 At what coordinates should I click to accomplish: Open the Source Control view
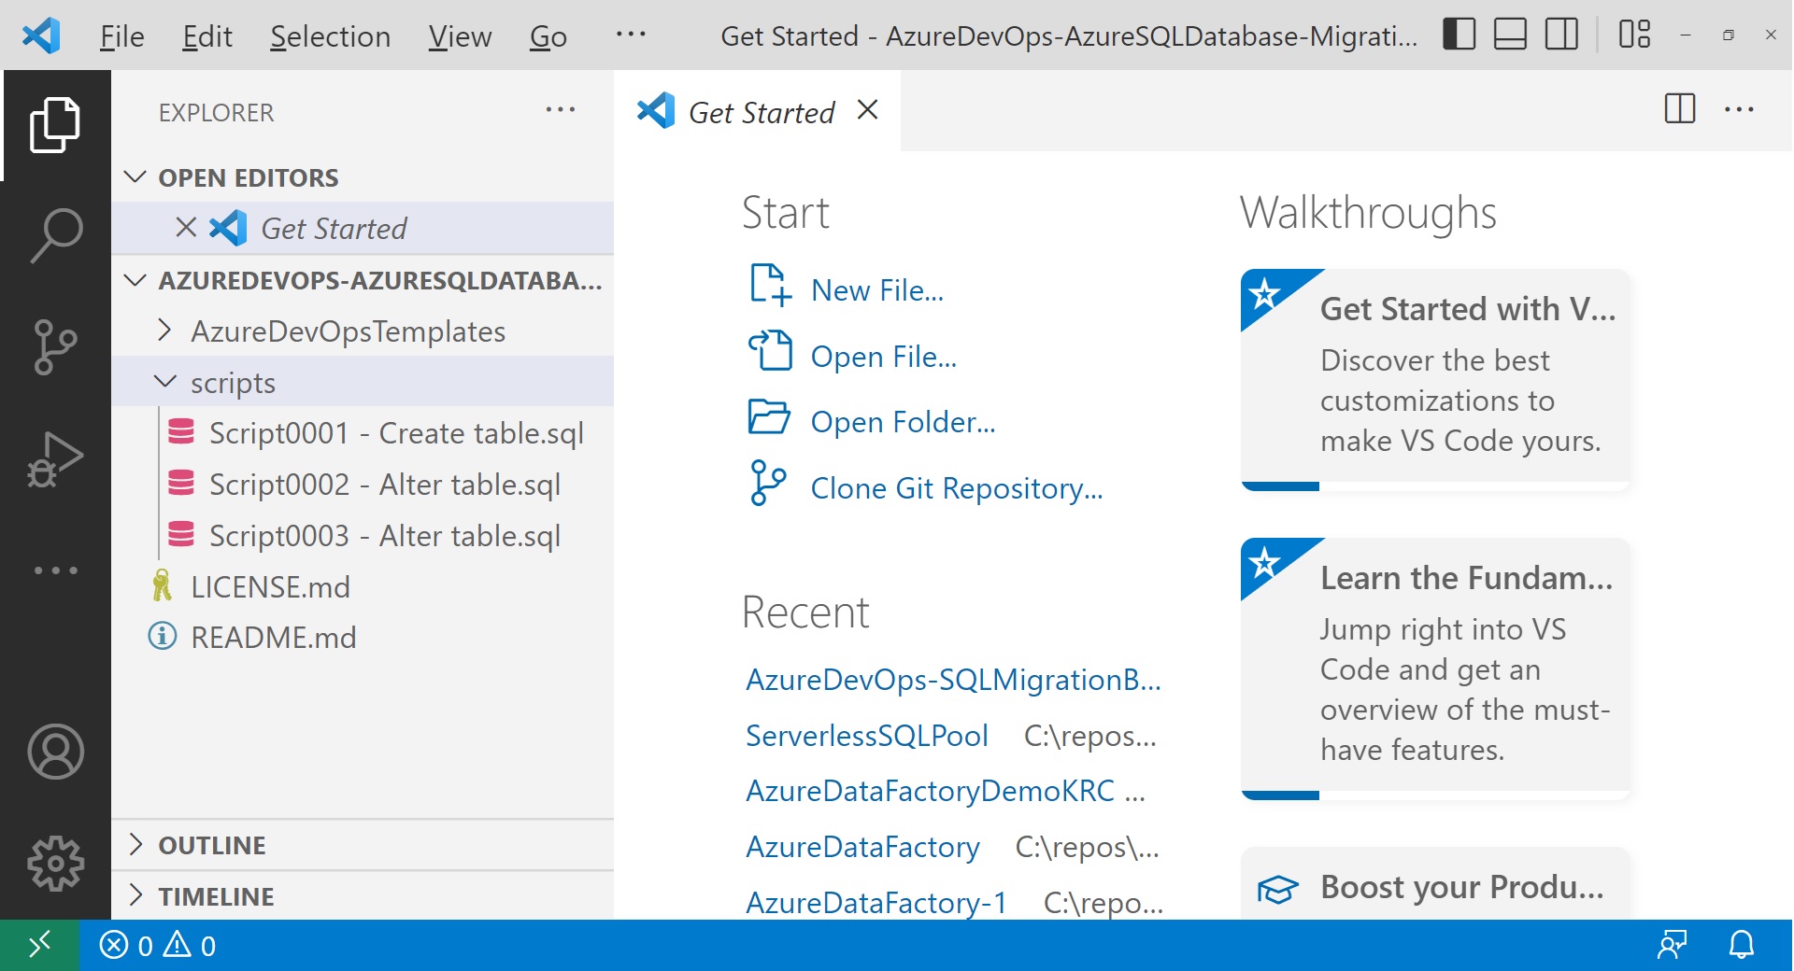(55, 346)
